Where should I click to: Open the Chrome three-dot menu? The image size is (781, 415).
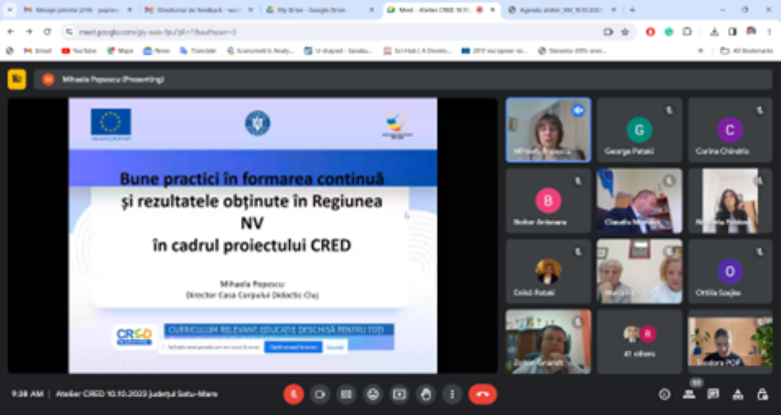click(768, 31)
